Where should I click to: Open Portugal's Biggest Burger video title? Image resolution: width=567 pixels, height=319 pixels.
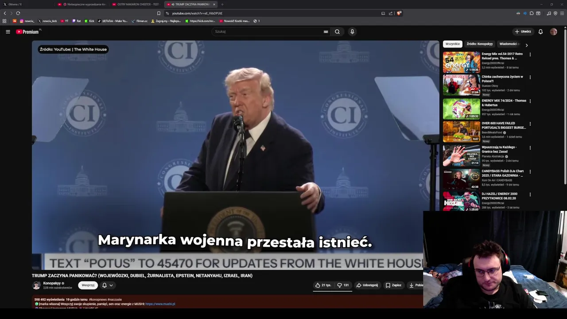(504, 125)
